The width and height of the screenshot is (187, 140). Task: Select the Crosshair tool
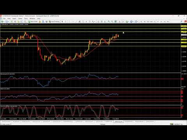coord(65,21)
